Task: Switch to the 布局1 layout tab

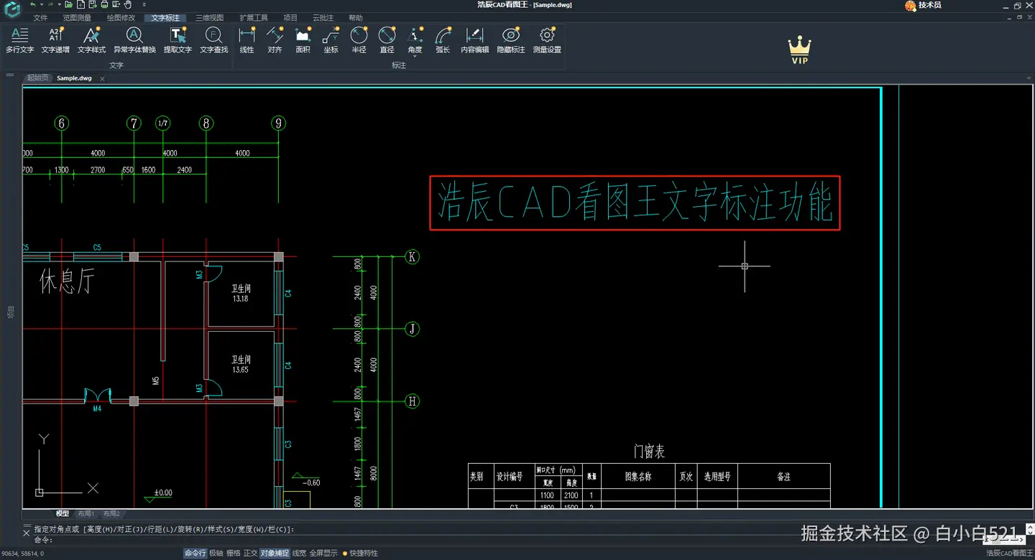Action: 86,513
